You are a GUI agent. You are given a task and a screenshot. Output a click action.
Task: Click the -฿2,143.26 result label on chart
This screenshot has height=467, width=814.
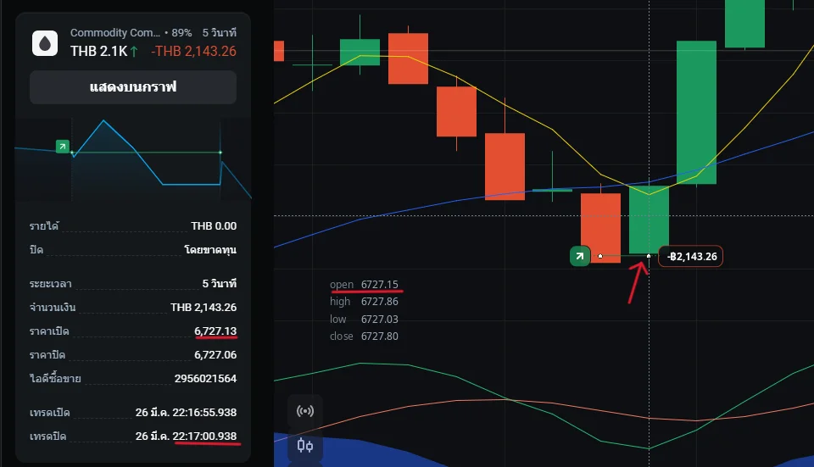click(x=691, y=256)
